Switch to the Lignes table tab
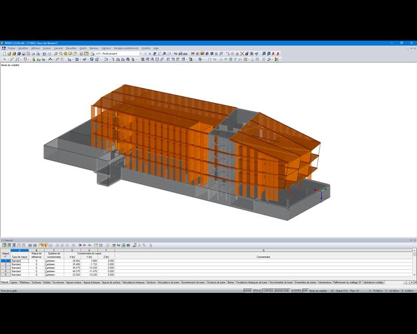417x334 pixels. point(14,282)
